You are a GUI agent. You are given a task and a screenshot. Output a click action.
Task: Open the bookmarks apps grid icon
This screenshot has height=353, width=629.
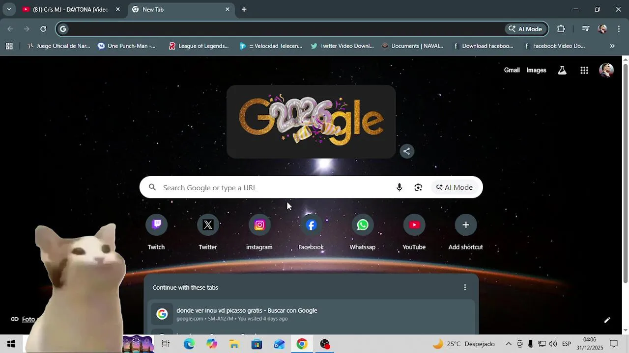(x=9, y=46)
